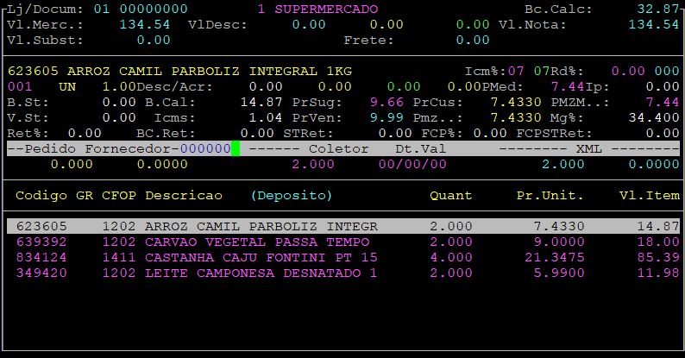The width and height of the screenshot is (685, 358).
Task: Click the Quant 4.000 cell
Action: point(451,258)
